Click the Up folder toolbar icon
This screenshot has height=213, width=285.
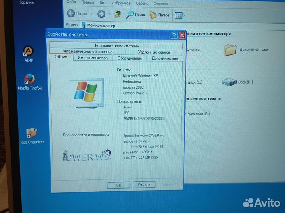(x=118, y=14)
